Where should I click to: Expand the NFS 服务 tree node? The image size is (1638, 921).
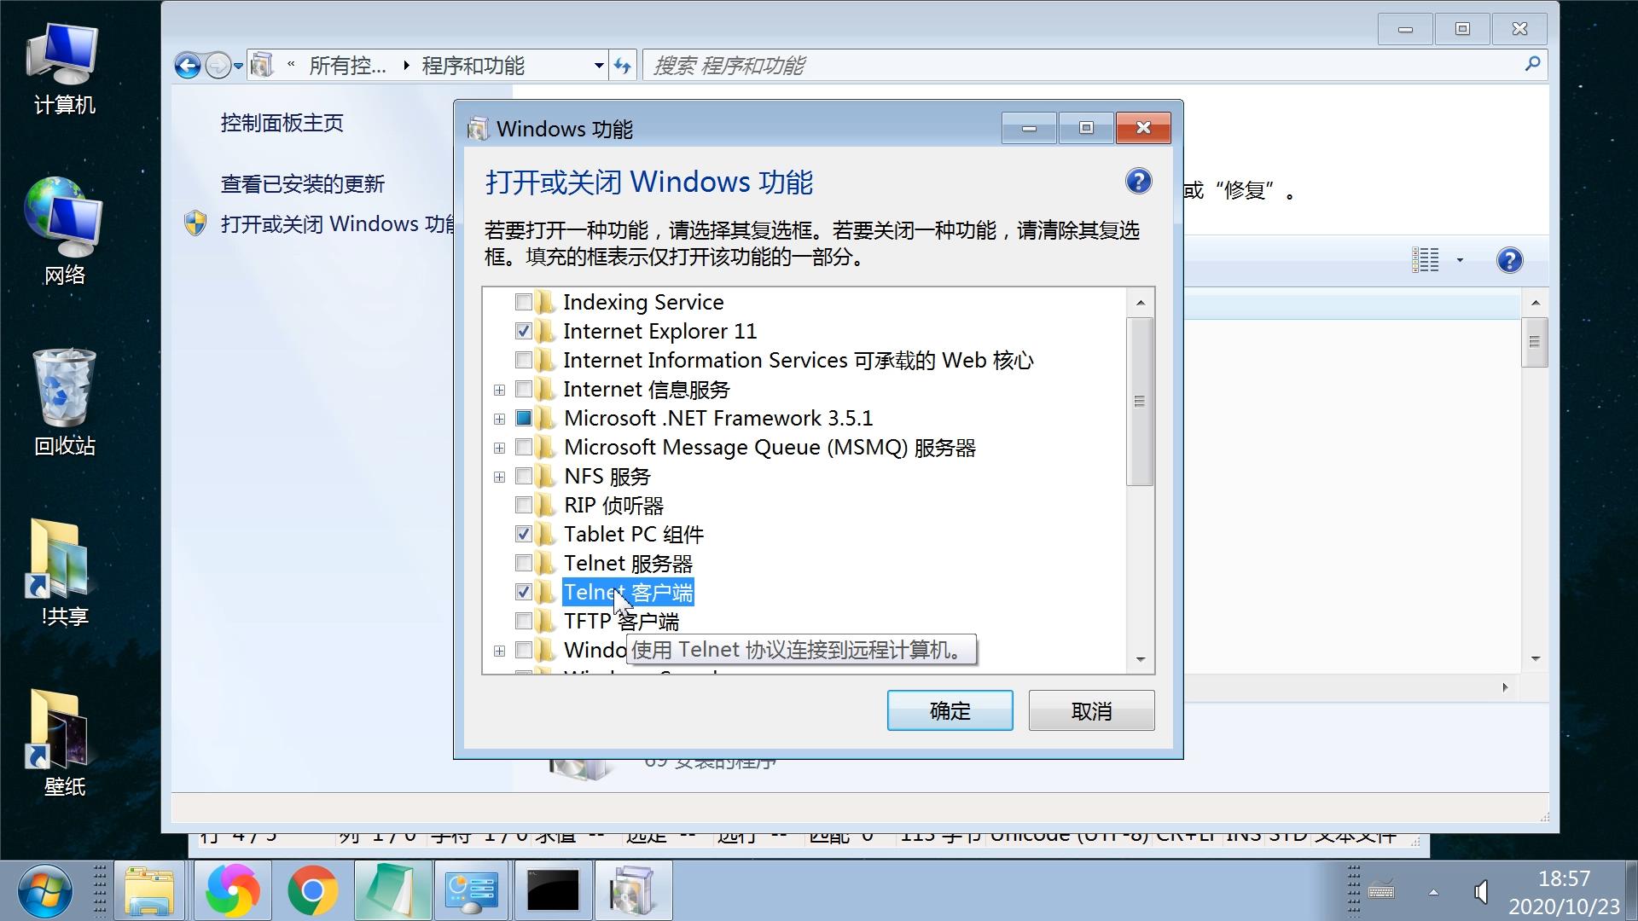(500, 477)
